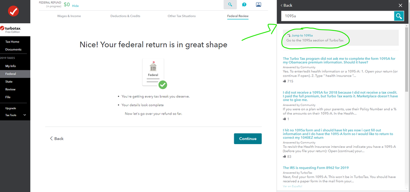Switch to Wages & Income tab
This screenshot has width=410, height=192.
coord(69,16)
